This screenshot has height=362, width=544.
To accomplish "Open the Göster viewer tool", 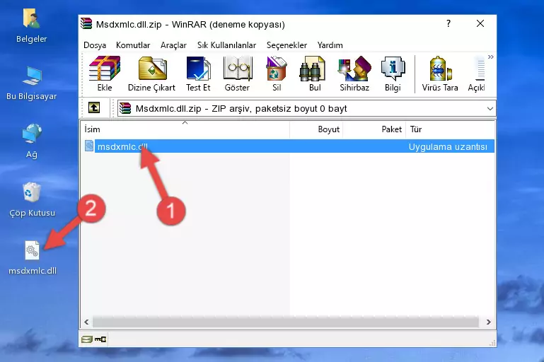I will (x=237, y=74).
